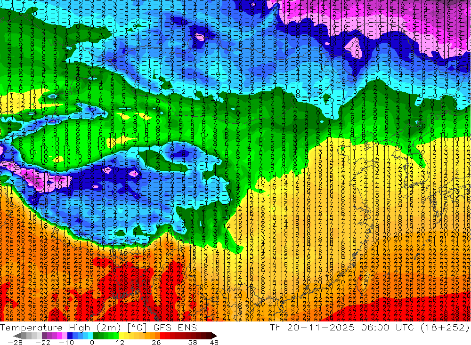The image size is (471, 345).
Task: Click the 26 legend label
Action: pyautogui.click(x=156, y=342)
